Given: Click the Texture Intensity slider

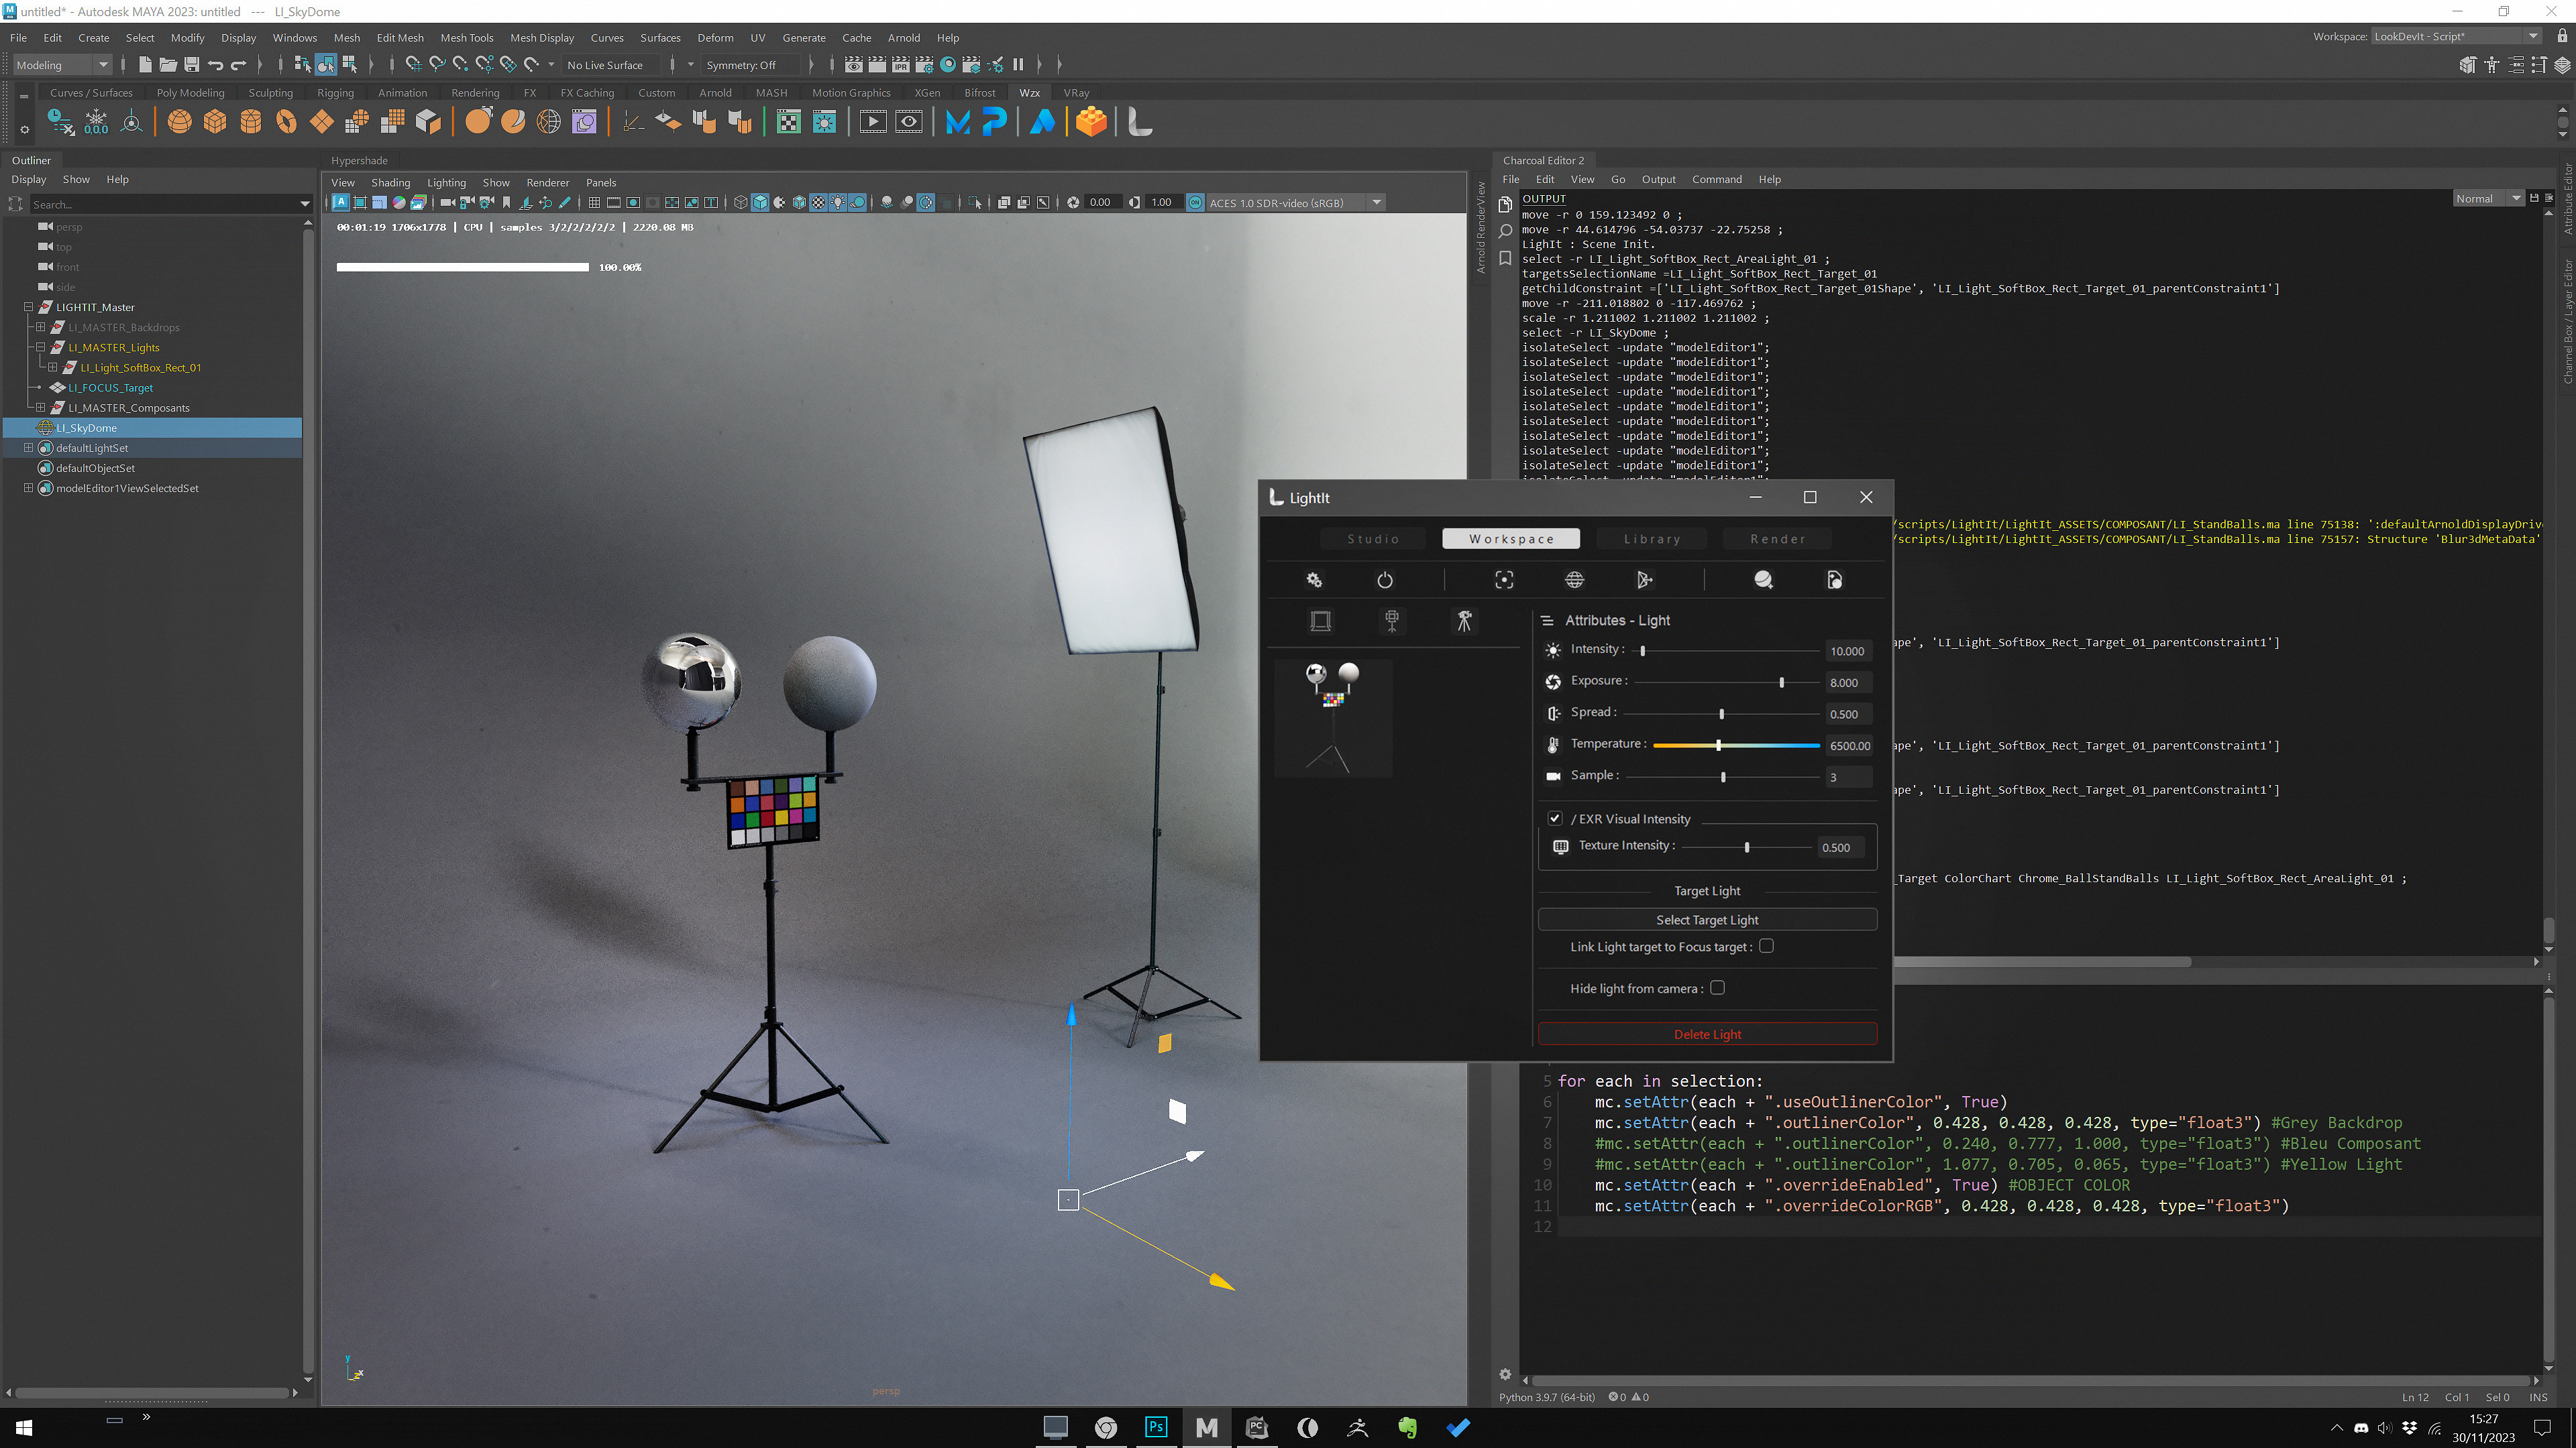Looking at the screenshot, I should (1746, 847).
